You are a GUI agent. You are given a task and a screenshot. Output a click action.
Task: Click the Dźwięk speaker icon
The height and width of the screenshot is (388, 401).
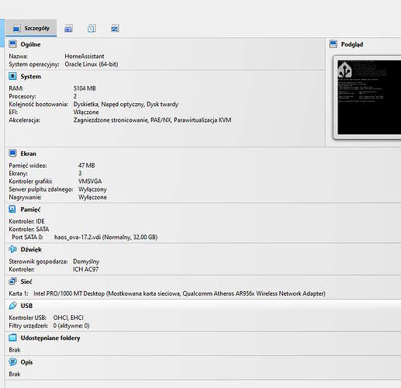click(12, 249)
